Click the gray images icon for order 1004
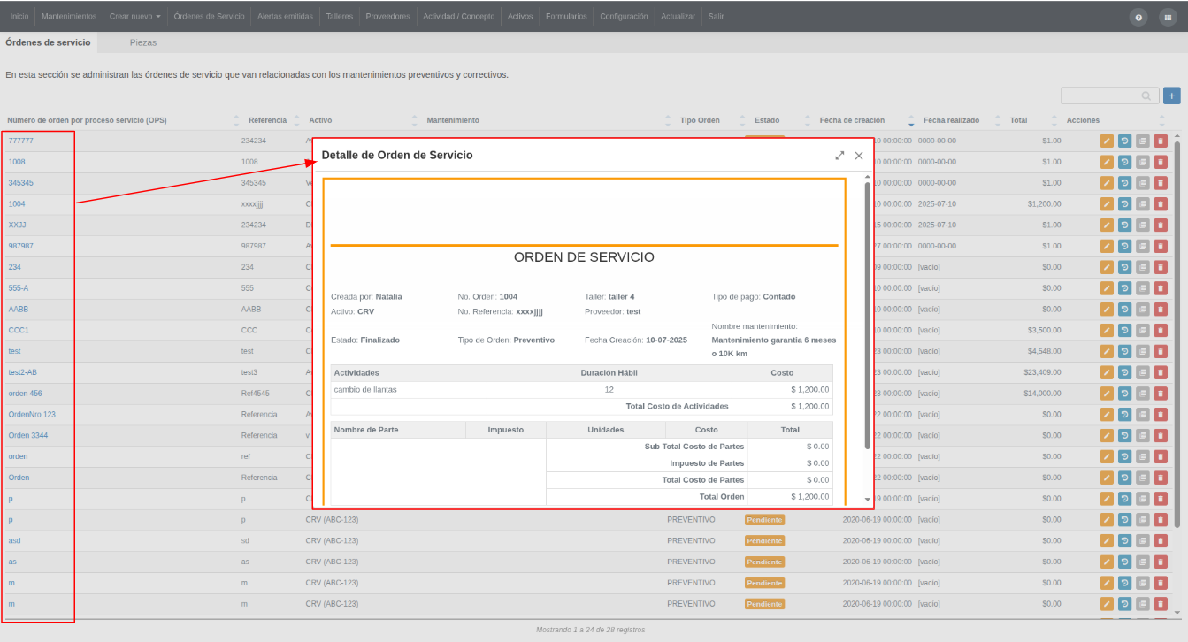 pos(1142,203)
